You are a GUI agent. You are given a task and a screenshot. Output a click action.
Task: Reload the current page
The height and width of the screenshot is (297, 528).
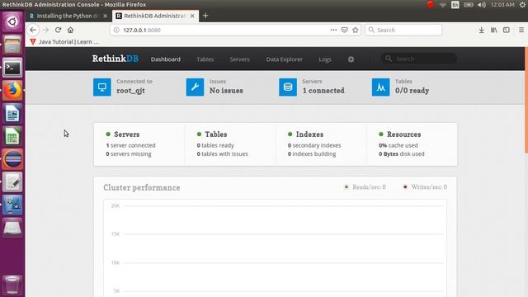(x=58, y=30)
